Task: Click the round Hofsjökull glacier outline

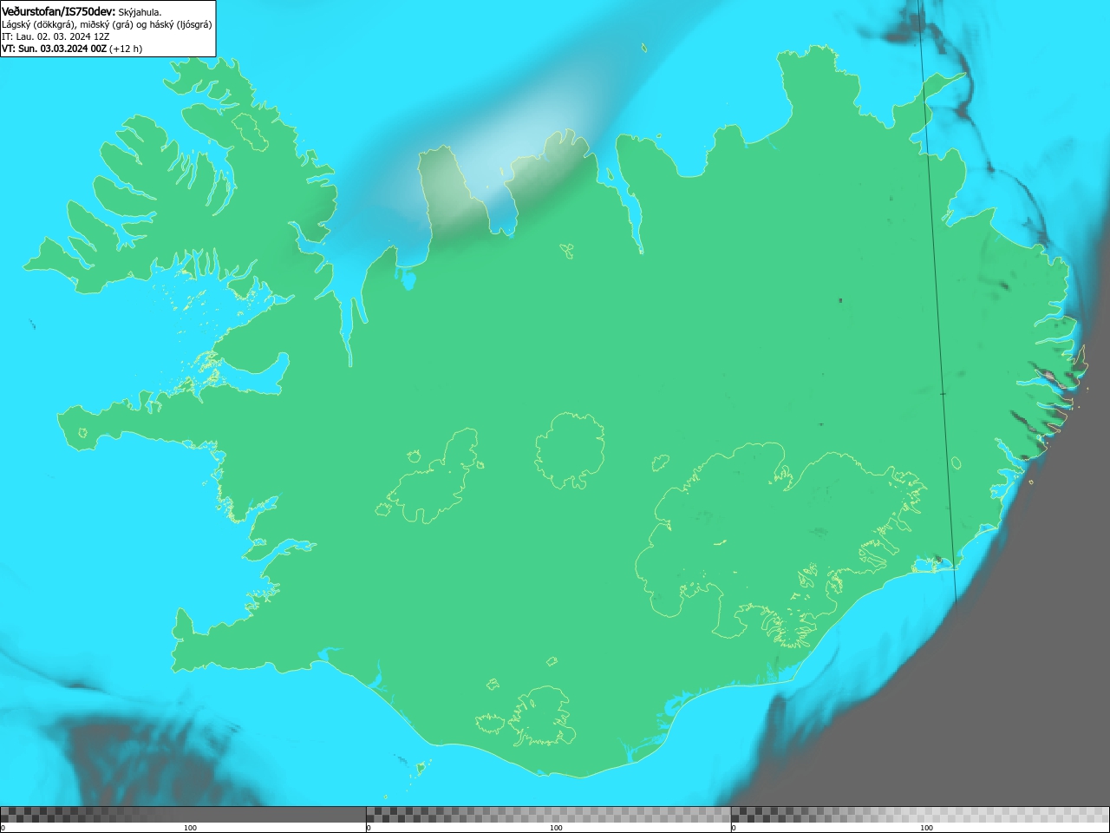Action: 570,450
